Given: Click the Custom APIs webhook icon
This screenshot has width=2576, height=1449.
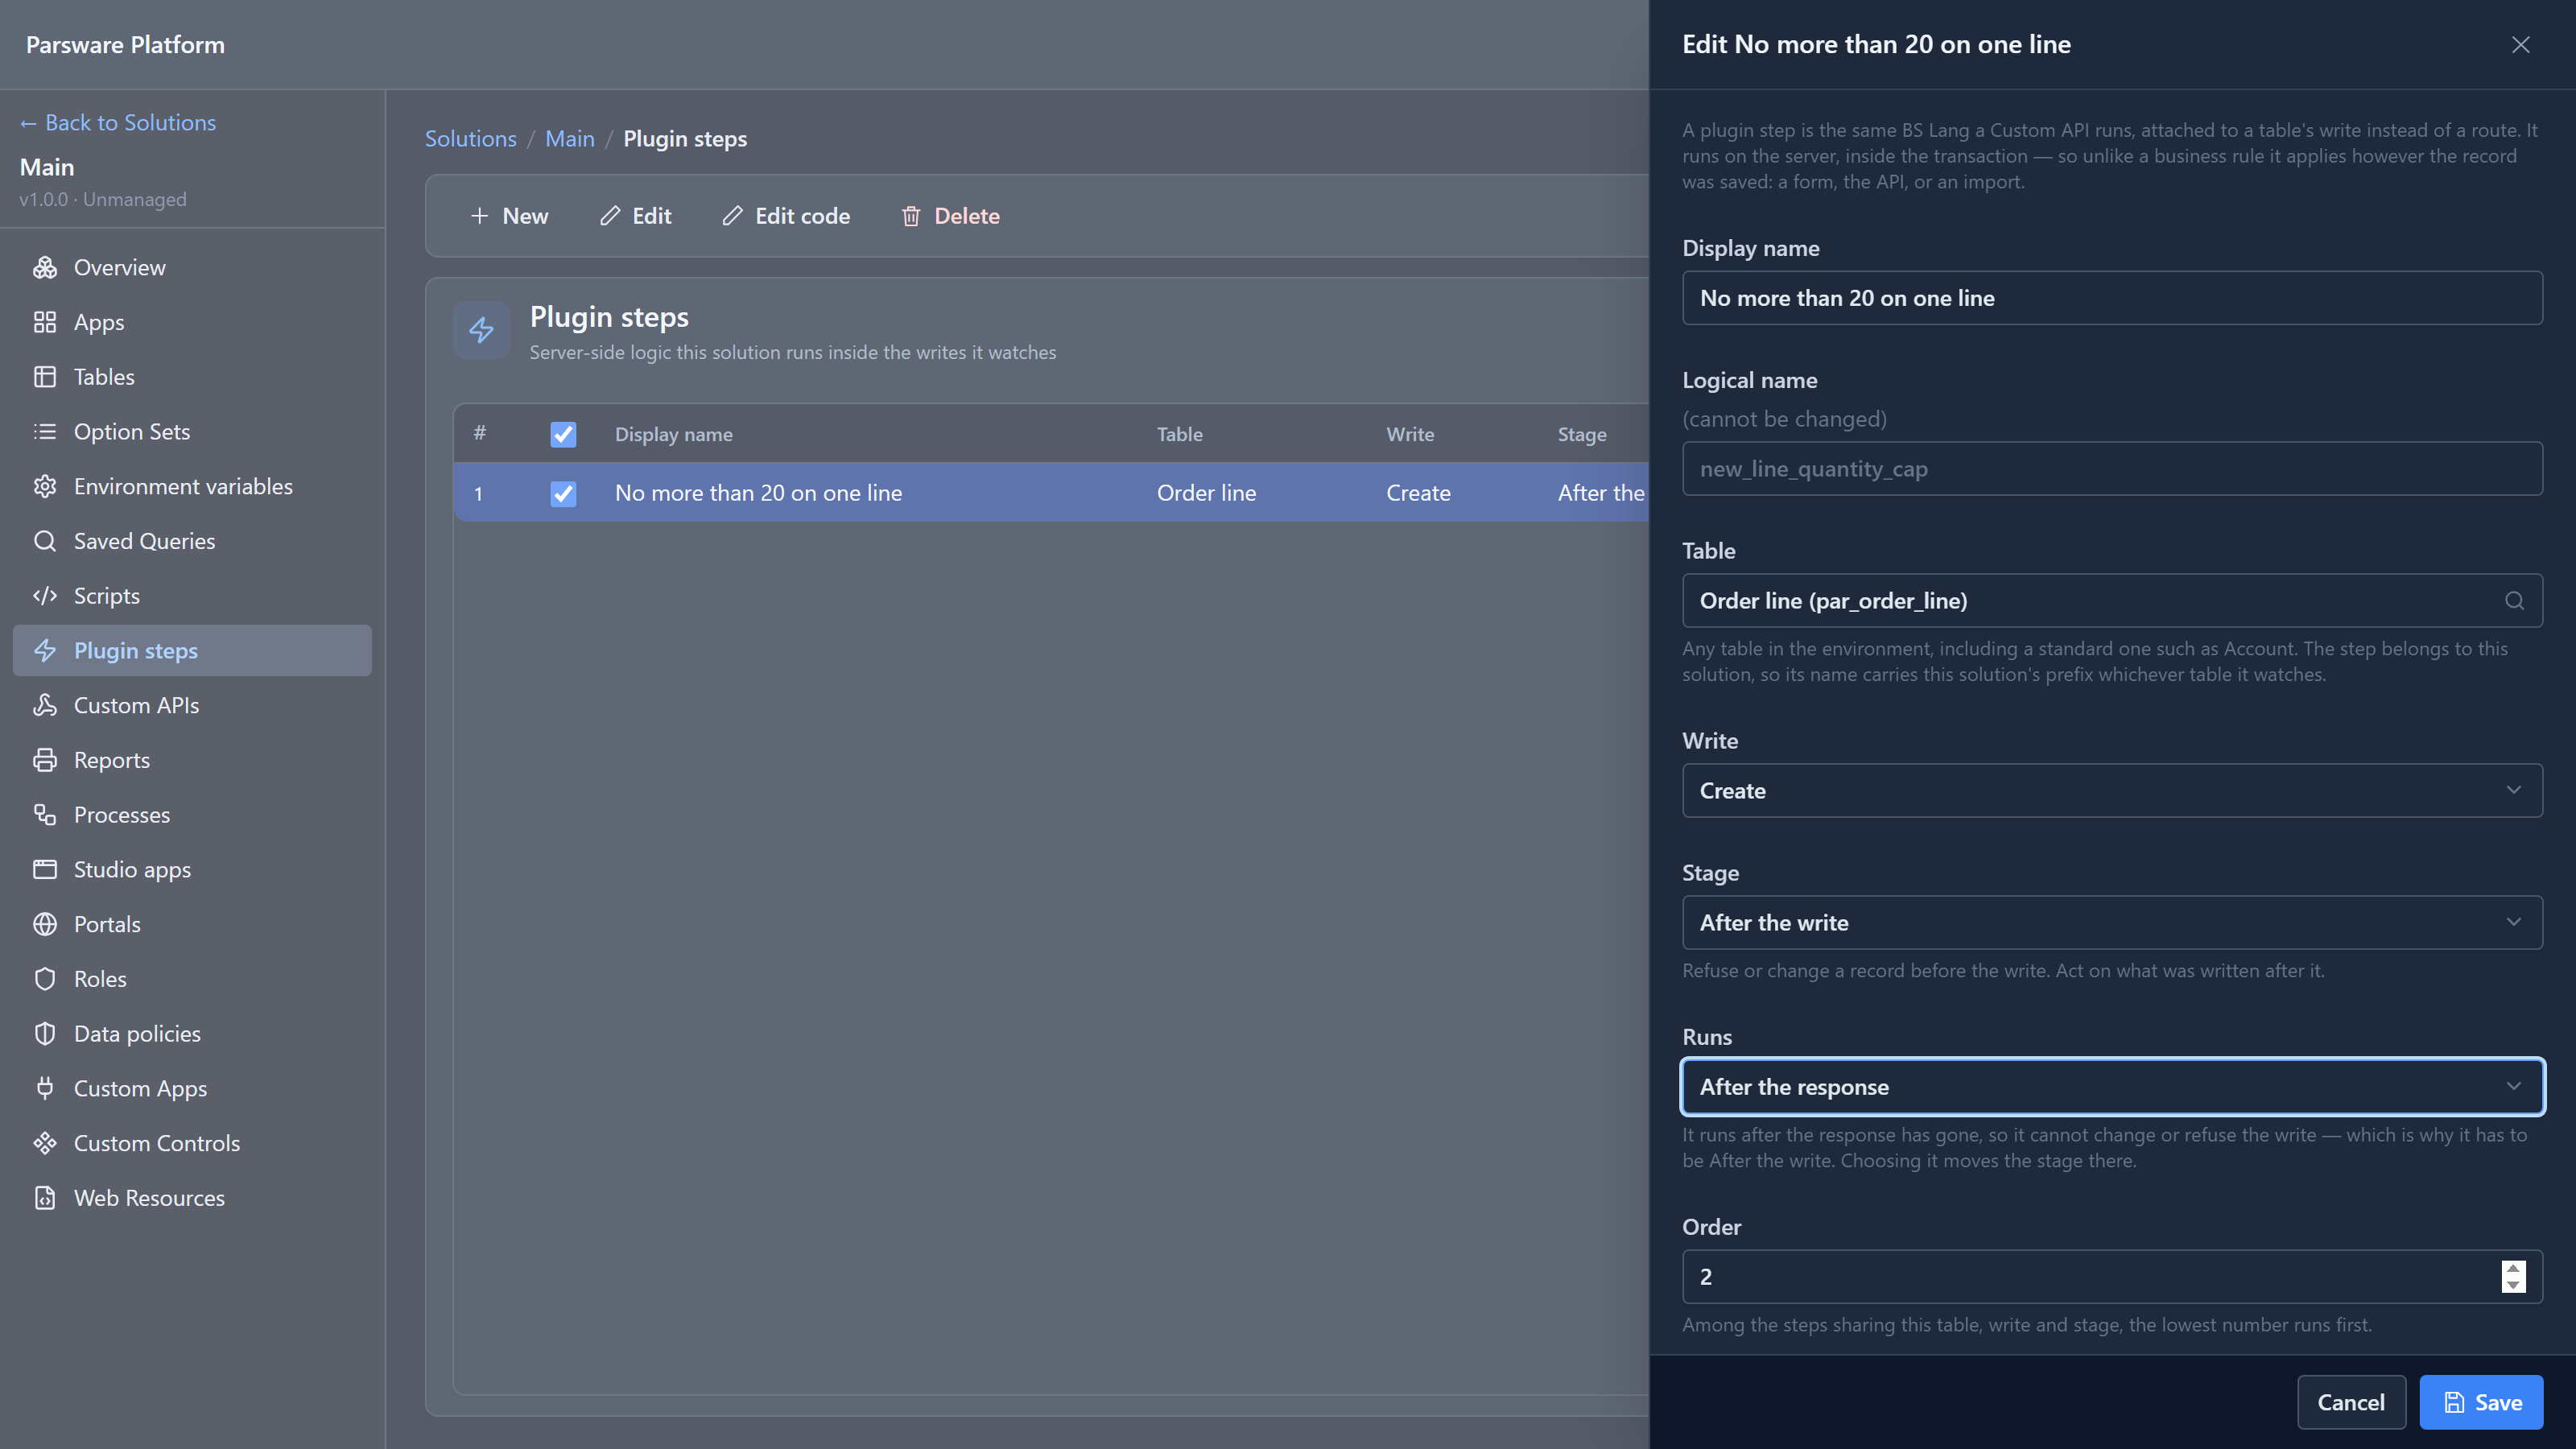Looking at the screenshot, I should pos(45,705).
